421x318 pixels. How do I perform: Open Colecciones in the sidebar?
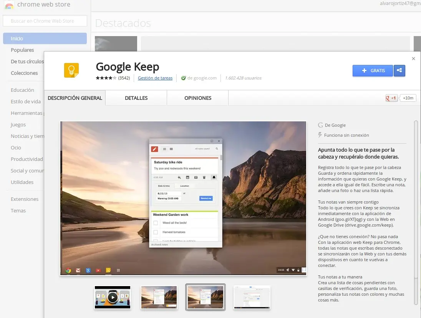24,73
